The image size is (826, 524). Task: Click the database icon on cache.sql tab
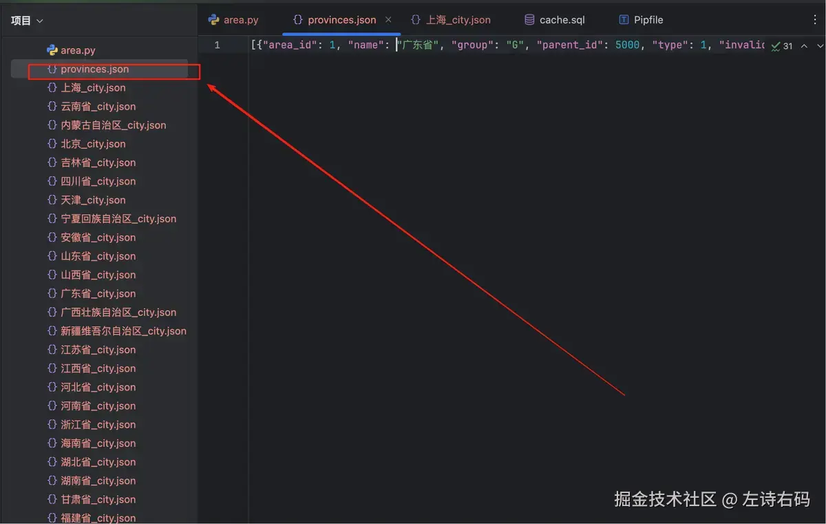(527, 19)
